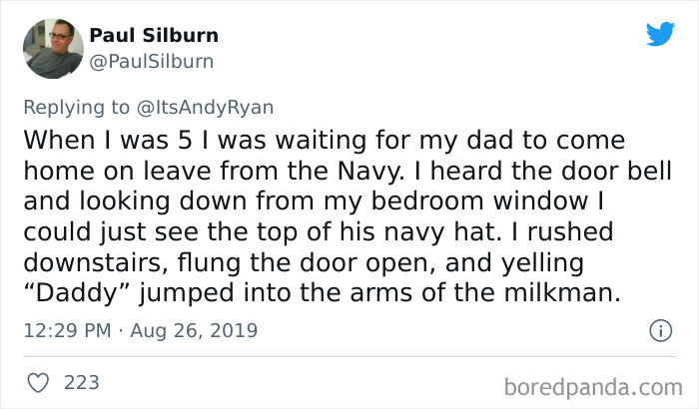Click the info circle icon
The image size is (699, 409).
click(658, 330)
